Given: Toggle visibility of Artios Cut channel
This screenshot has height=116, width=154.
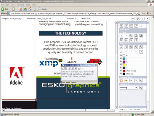Looking at the screenshot, I should 121,74.
